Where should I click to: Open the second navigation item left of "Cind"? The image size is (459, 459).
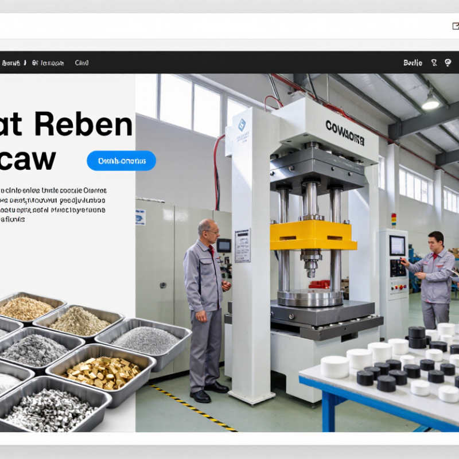pos(48,63)
